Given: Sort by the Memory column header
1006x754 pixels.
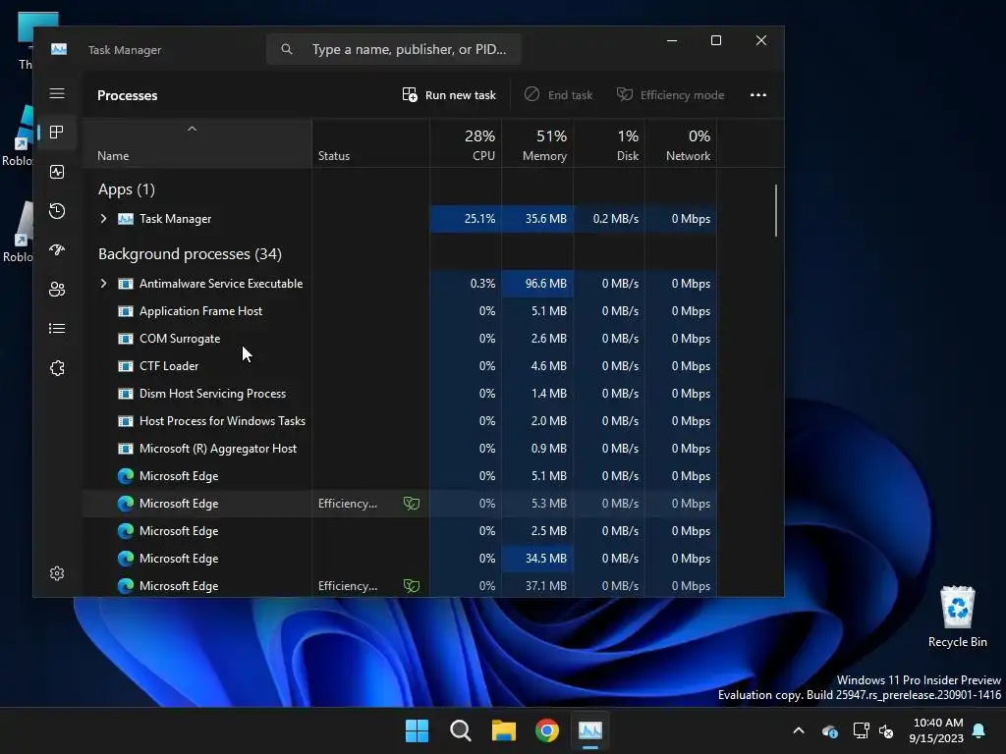Looking at the screenshot, I should pos(537,143).
